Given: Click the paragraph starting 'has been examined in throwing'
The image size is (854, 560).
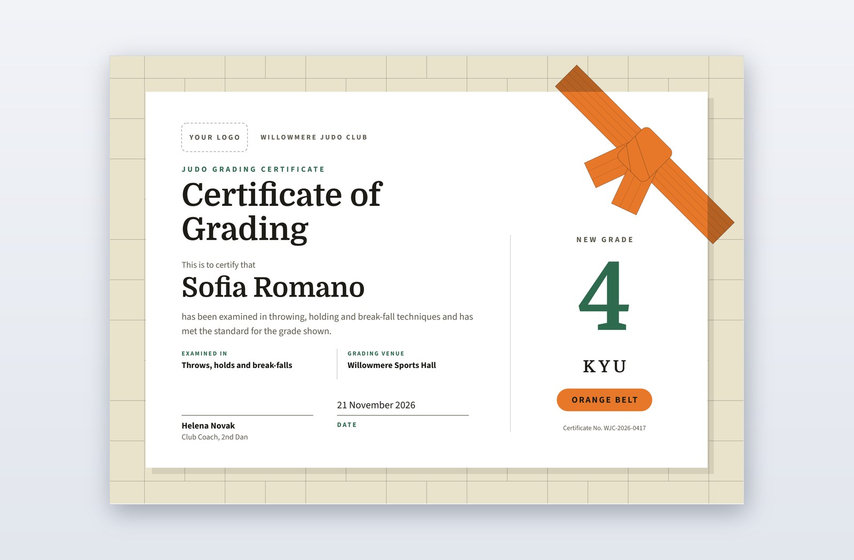Looking at the screenshot, I should [327, 324].
